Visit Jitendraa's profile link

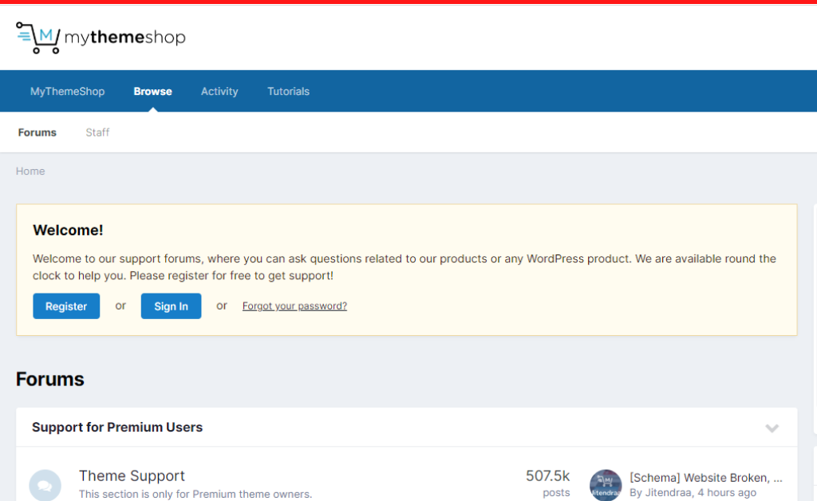pyautogui.click(x=668, y=493)
